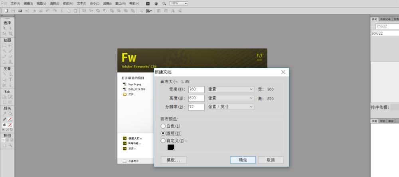Open the width units dropdown
Screen dimensions: 399x177
(231, 90)
